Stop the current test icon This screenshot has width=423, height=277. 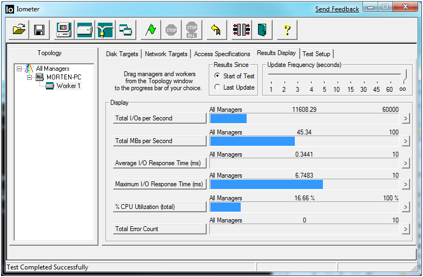tap(171, 30)
